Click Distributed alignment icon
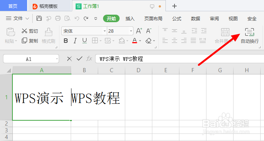This screenshot has height=141, width=264. pos(203,40)
